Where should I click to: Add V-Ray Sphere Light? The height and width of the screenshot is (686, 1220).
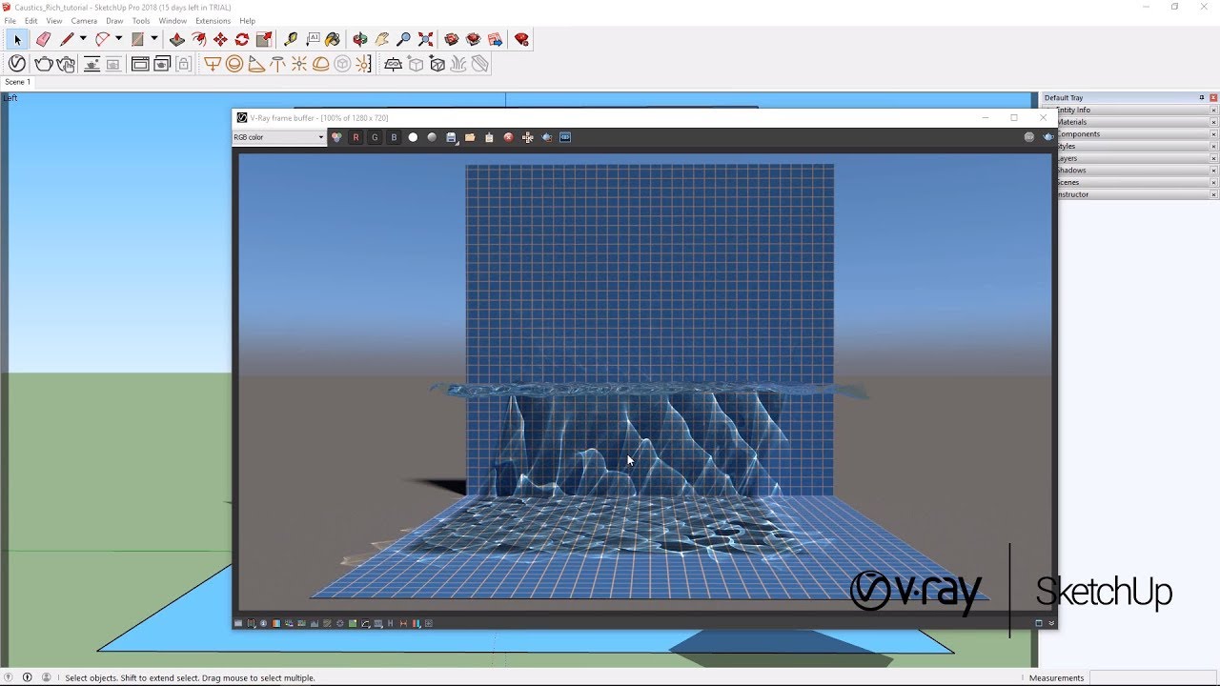(234, 64)
